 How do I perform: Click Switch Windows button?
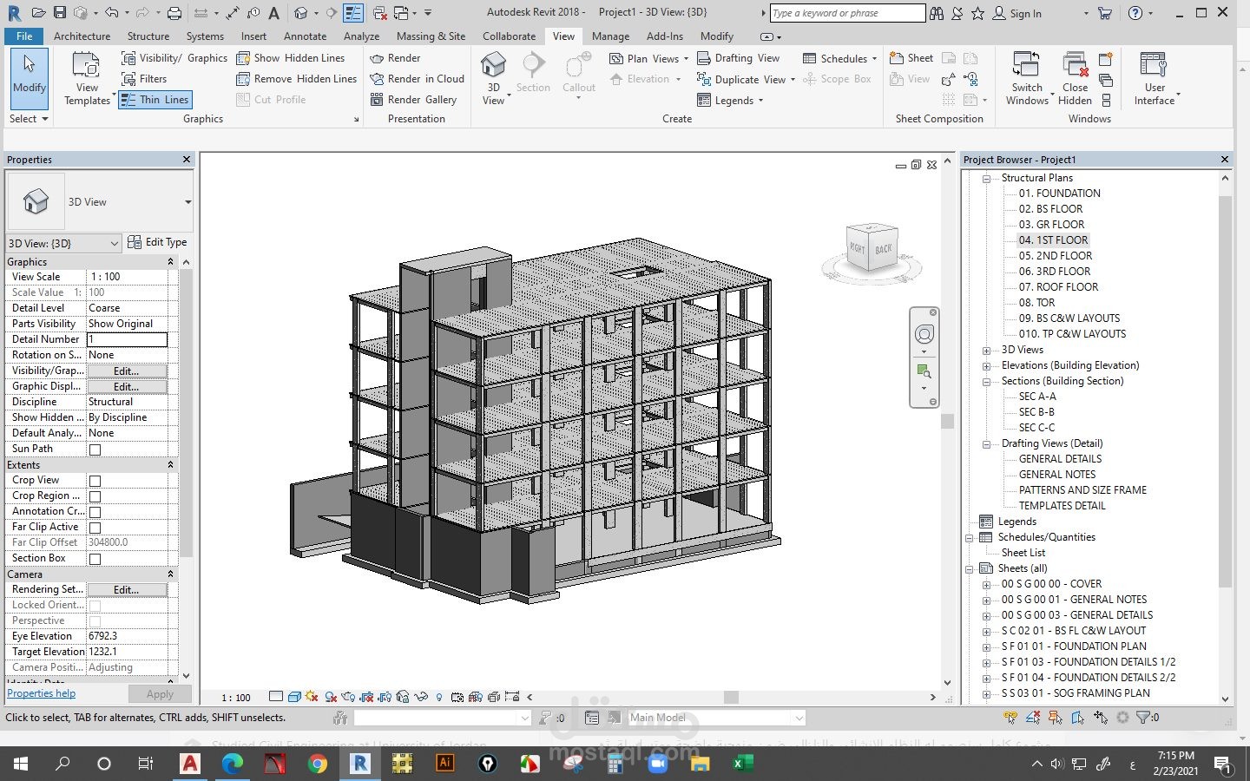click(x=1027, y=78)
